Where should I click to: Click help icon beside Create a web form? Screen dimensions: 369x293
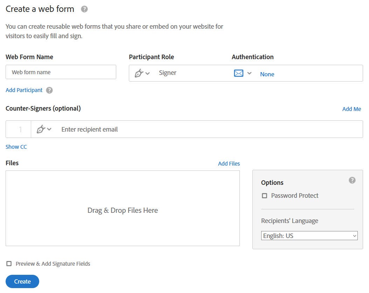pos(84,9)
